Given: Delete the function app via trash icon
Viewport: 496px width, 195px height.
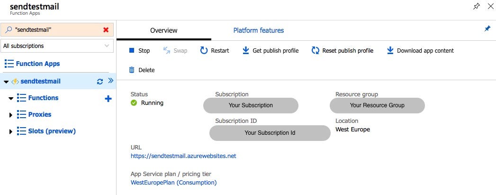Looking at the screenshot, I should click(x=132, y=70).
